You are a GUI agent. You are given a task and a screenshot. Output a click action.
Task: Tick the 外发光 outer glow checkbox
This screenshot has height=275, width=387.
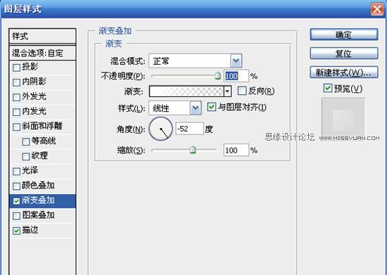point(16,97)
